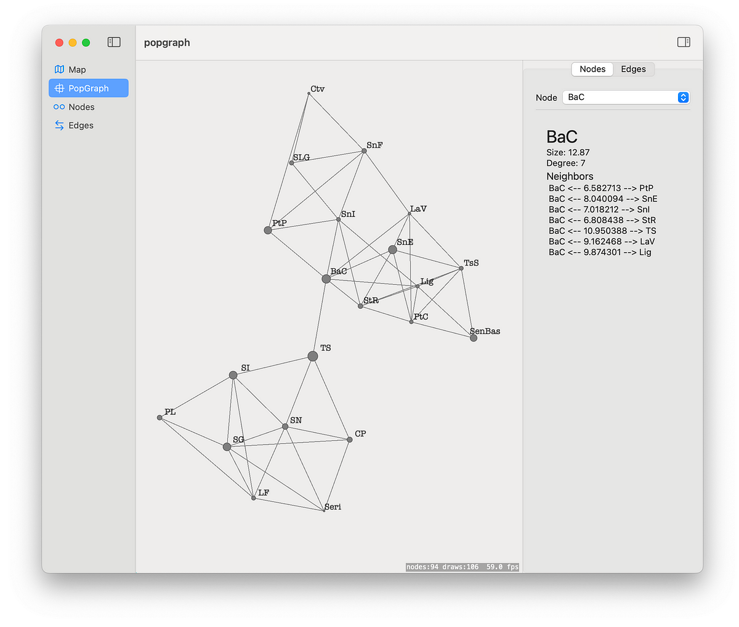This screenshot has height=627, width=739.
Task: Click the Nodes double-circle icon in sidebar
Action: tap(60, 107)
